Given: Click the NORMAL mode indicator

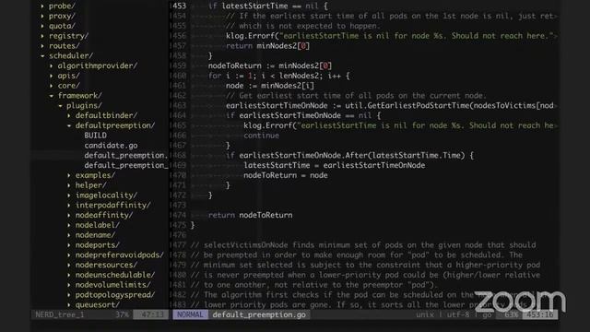Looking at the screenshot, I should (x=190, y=314).
